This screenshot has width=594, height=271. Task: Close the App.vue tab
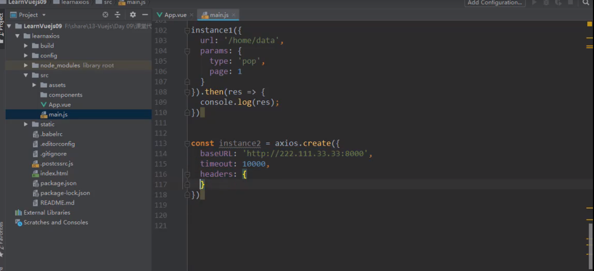(192, 15)
